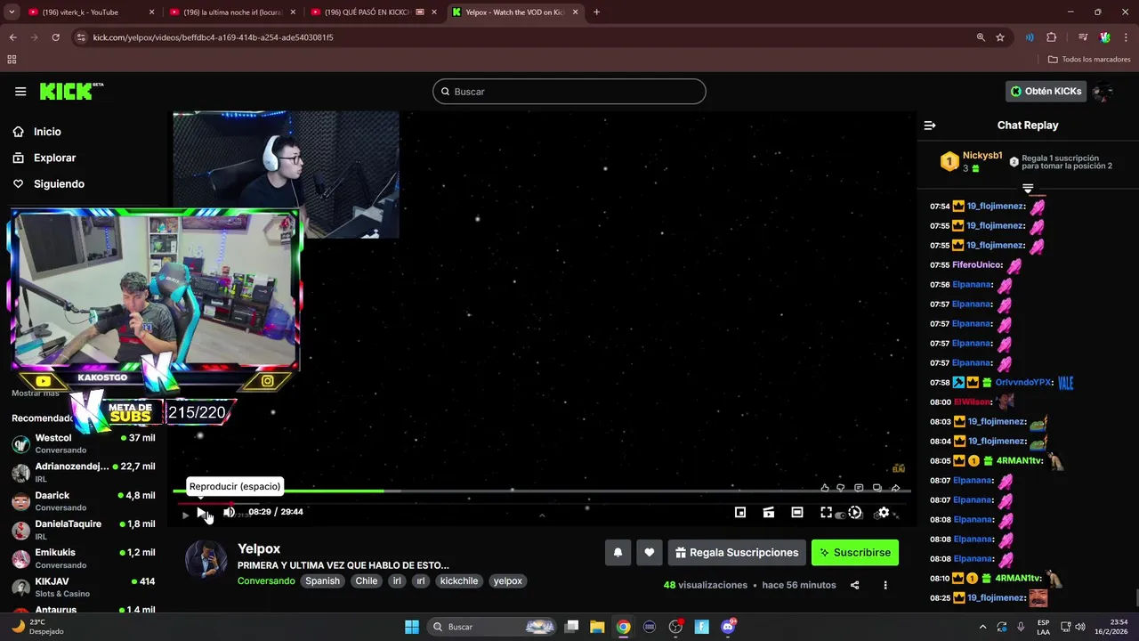Open recommended channel KIKJAV
Viewport: 1139px width, 641px height.
pos(84,587)
